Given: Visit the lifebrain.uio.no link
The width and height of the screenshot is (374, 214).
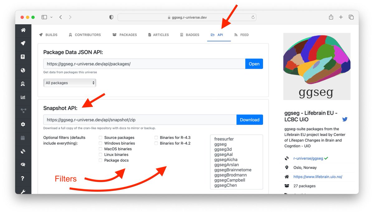Looking at the screenshot, I should [318, 177].
